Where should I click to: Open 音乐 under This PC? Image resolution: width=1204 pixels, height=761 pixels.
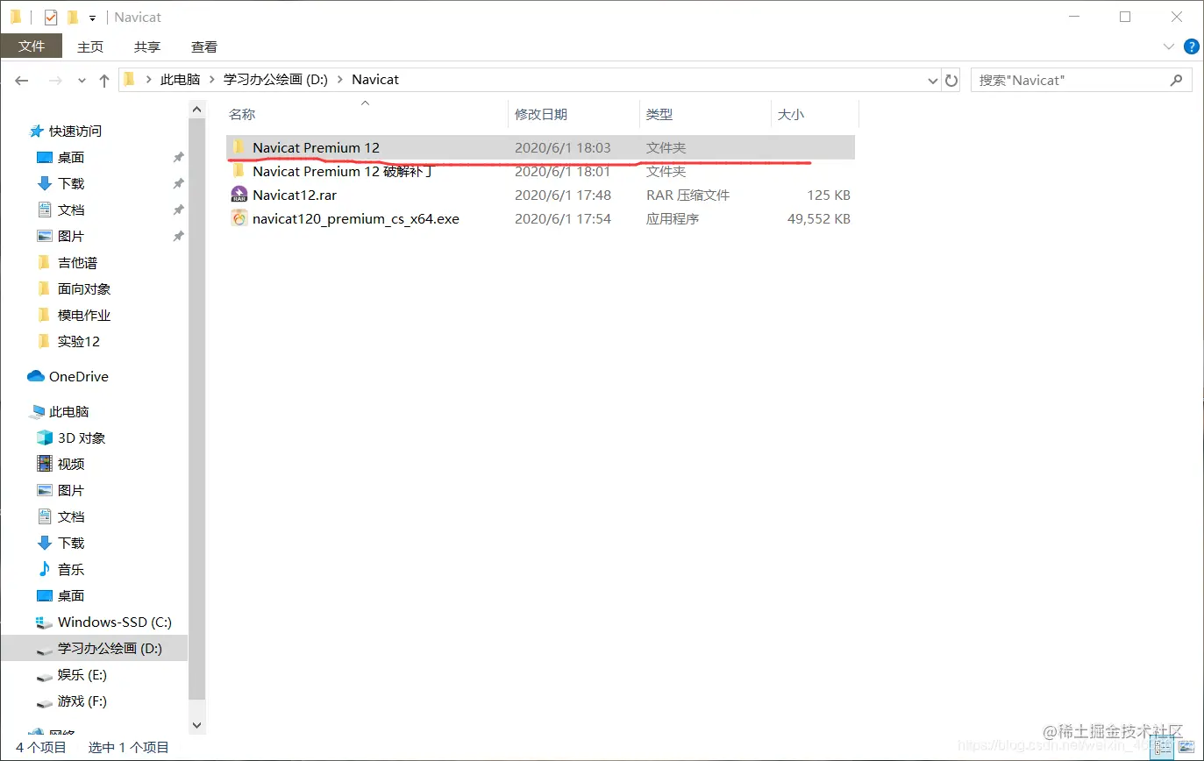pyautogui.click(x=71, y=570)
